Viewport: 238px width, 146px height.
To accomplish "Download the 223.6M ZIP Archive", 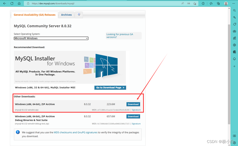I will click(x=133, y=104).
